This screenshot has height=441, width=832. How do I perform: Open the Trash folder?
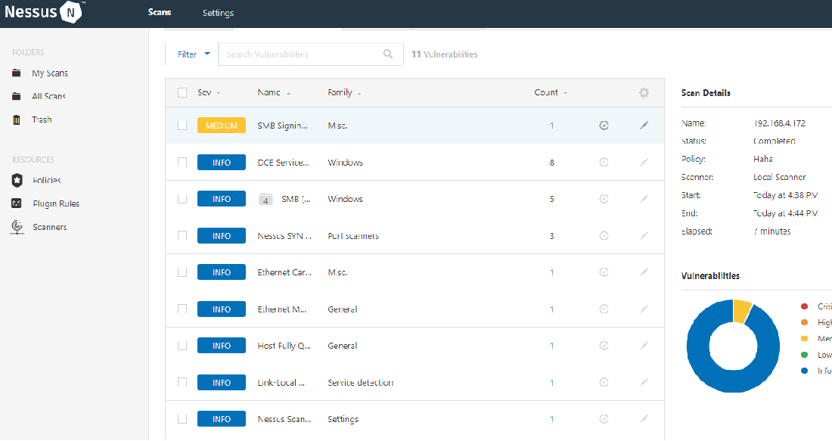[x=42, y=120]
